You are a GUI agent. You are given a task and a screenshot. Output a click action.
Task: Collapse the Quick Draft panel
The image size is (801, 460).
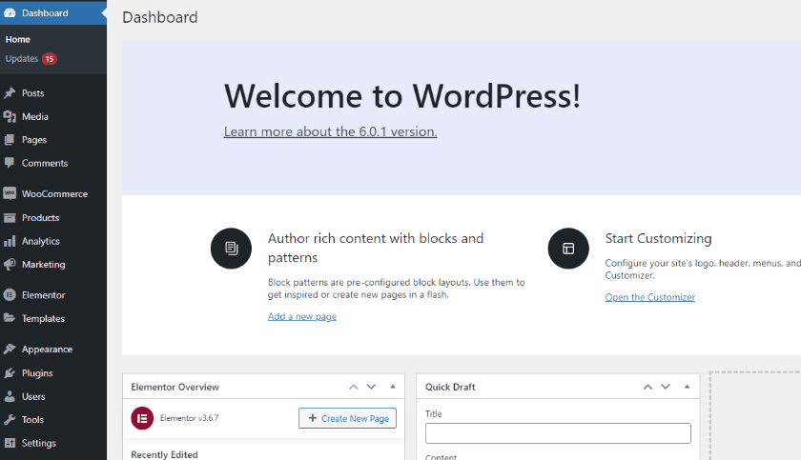point(687,387)
